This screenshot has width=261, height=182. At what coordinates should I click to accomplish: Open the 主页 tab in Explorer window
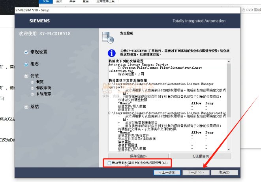tap(59, 1)
